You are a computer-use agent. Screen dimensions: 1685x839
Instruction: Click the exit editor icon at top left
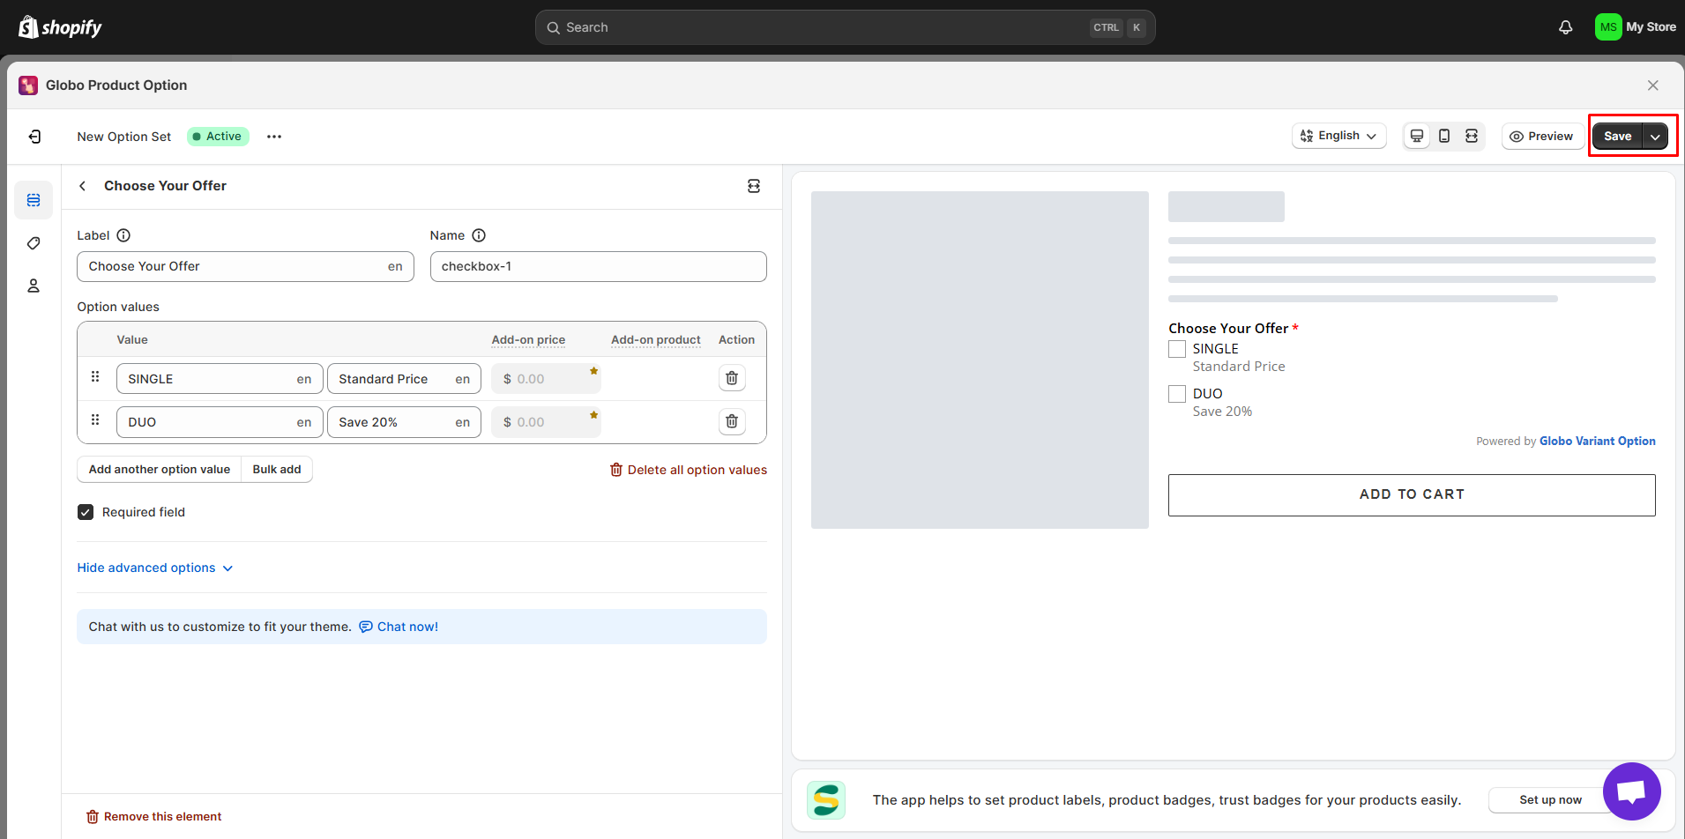click(x=34, y=137)
